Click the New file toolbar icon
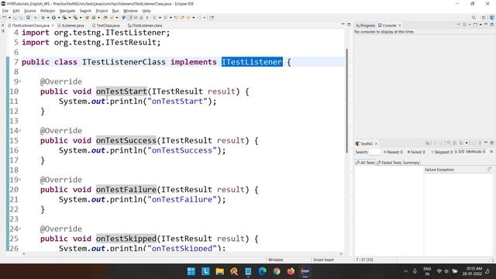The image size is (496, 279). pos(4,18)
